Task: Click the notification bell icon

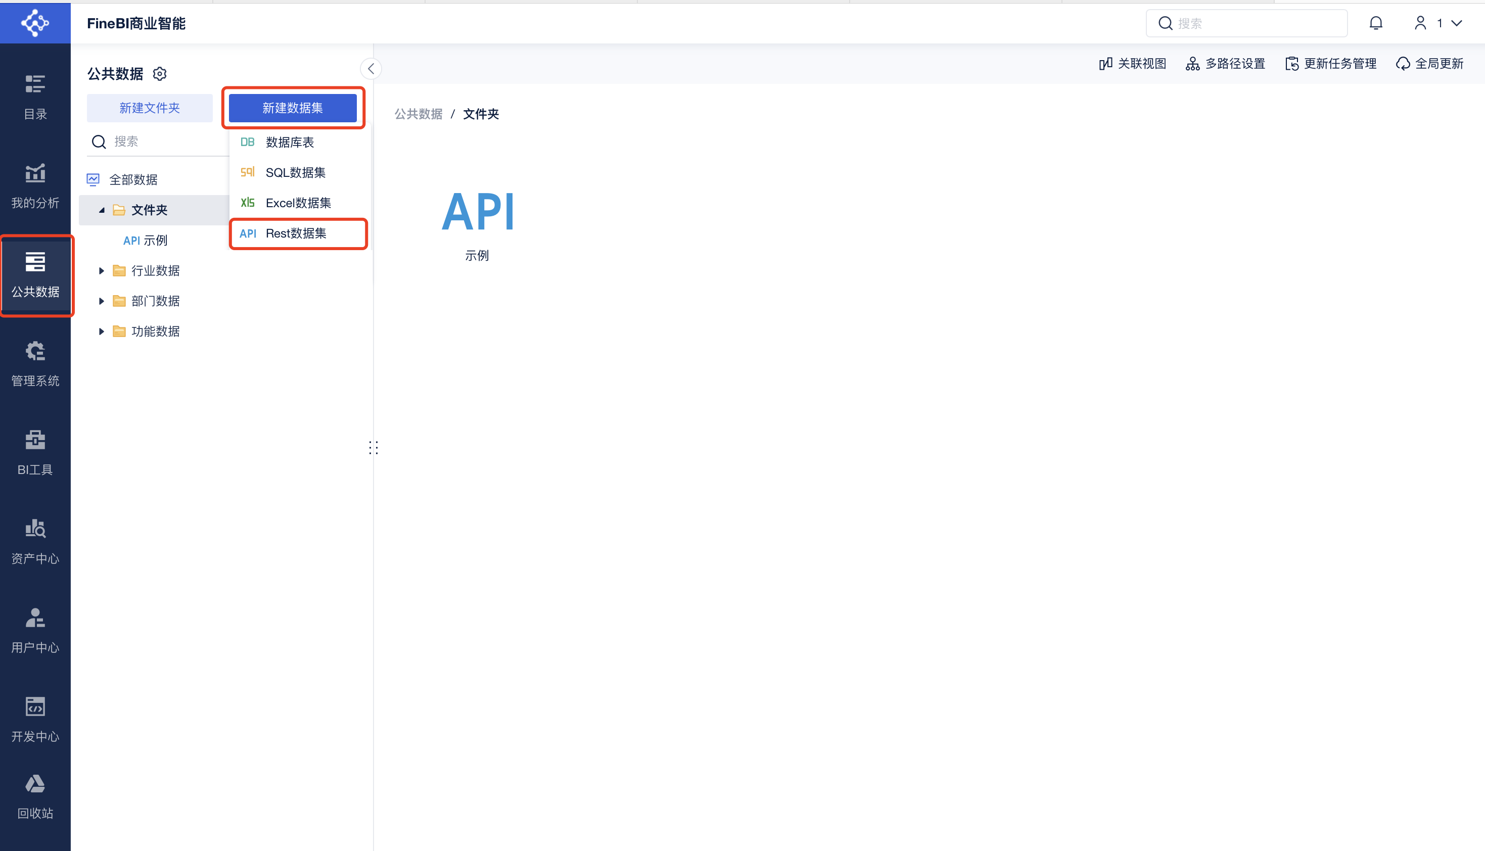Action: pyautogui.click(x=1376, y=23)
